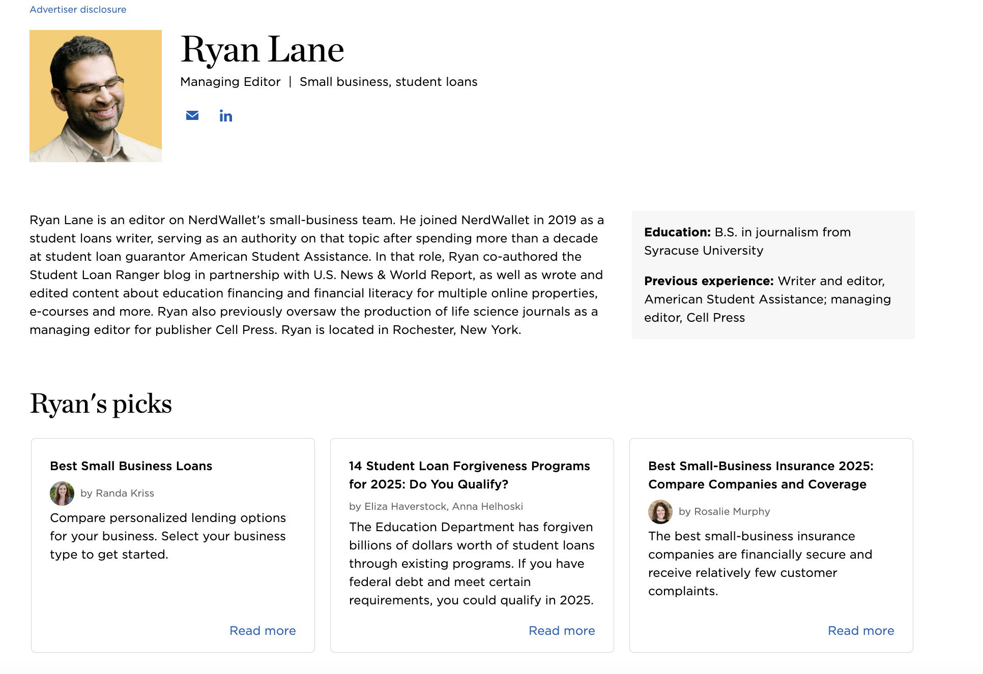Read more on Best Small-Business Insurance 2025
This screenshot has width=983, height=674.
861,630
